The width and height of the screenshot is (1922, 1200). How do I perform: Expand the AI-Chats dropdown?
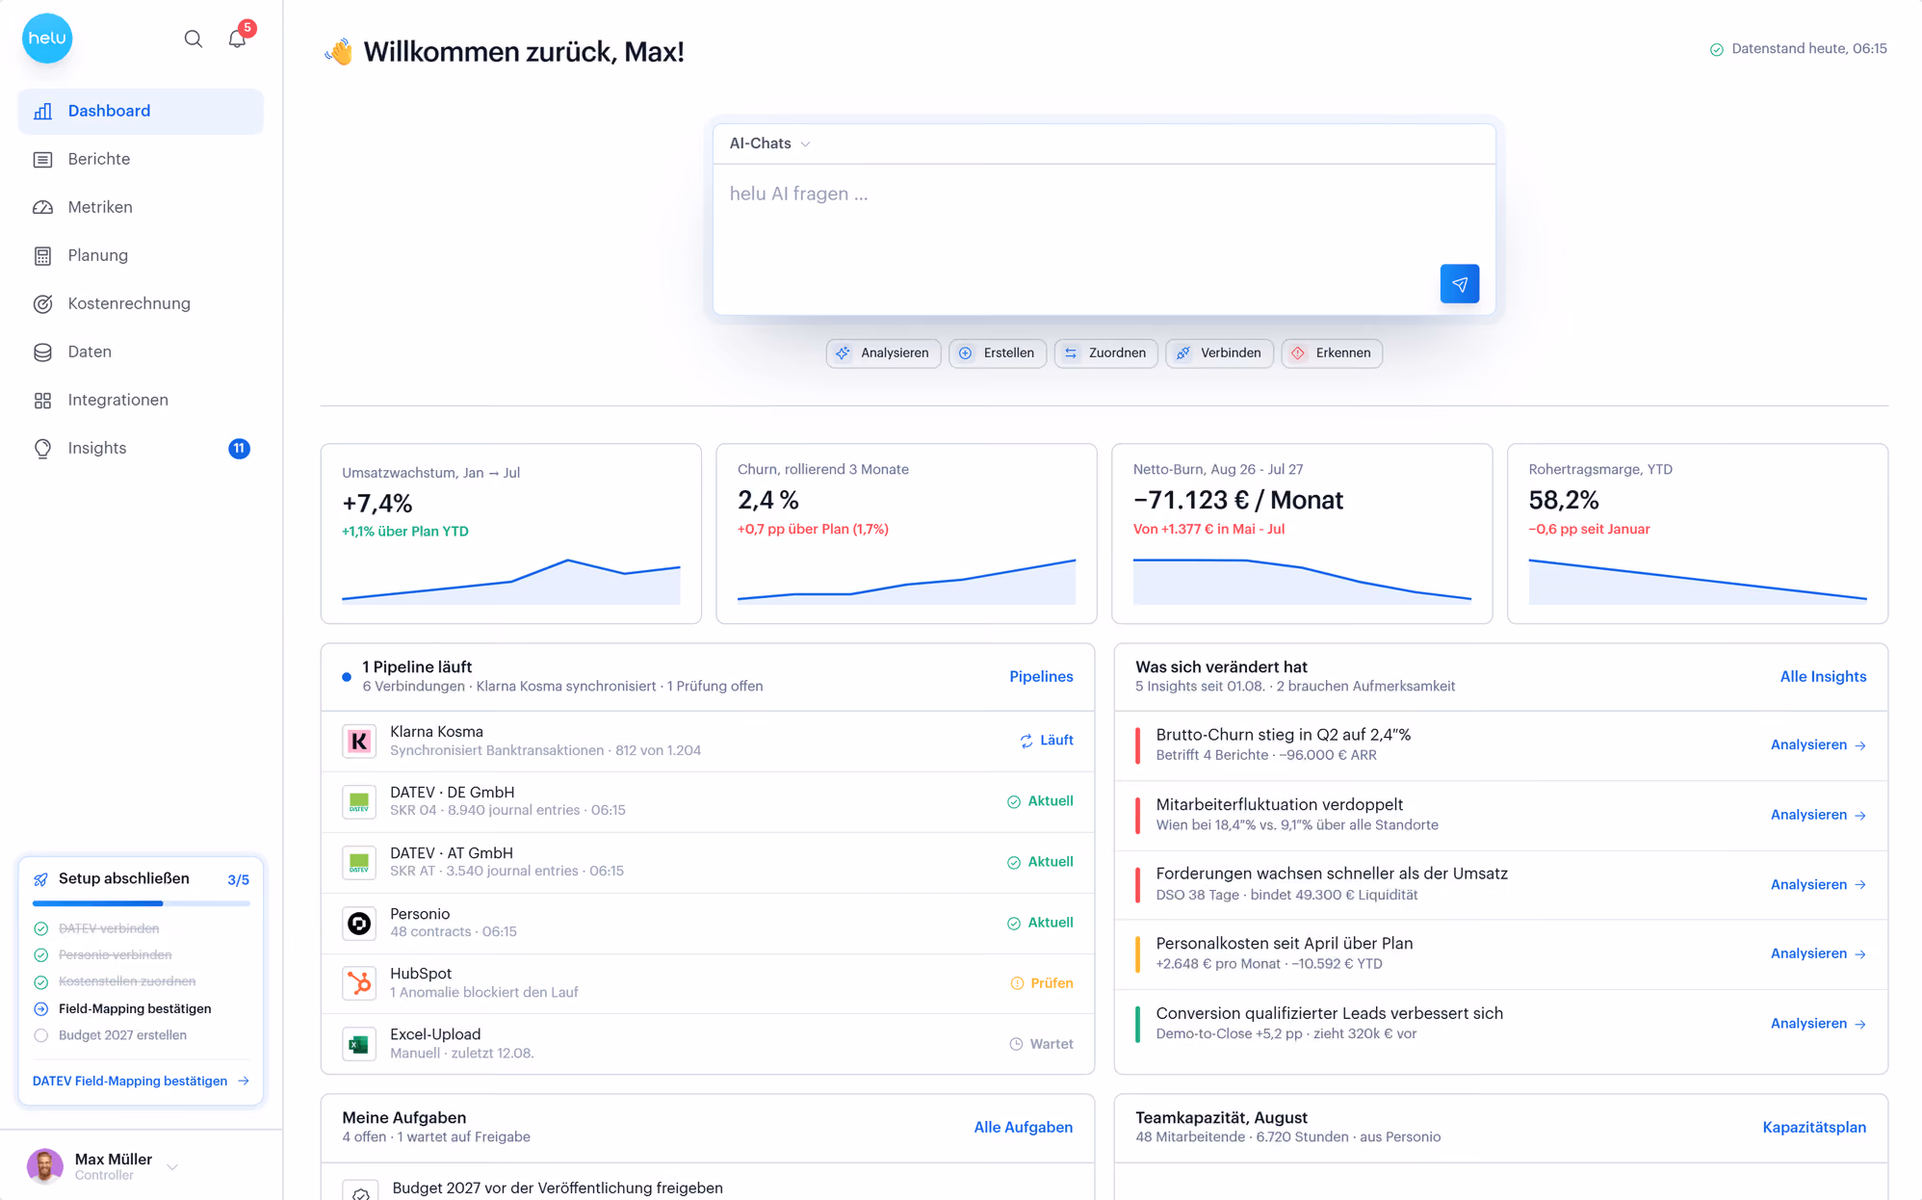tap(769, 143)
